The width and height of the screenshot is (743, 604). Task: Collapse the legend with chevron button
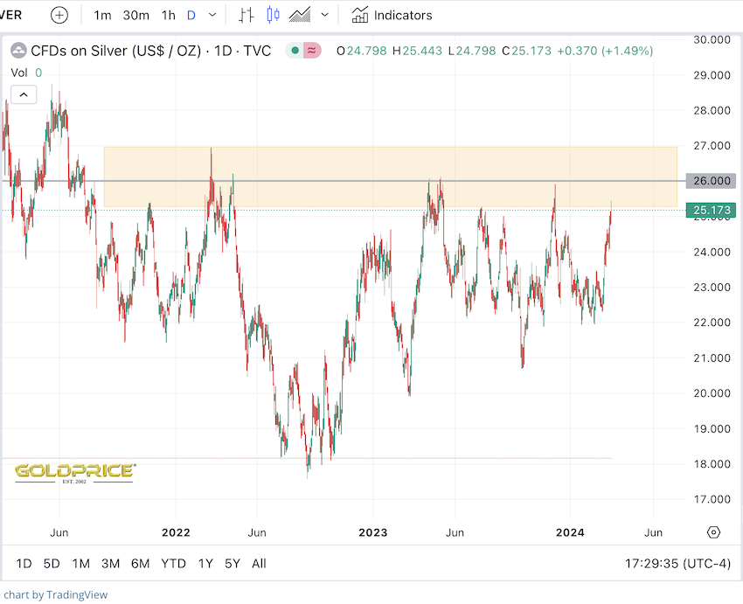tap(24, 94)
